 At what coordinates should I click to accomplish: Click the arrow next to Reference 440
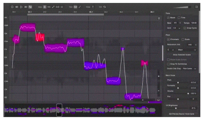click(x=196, y=45)
